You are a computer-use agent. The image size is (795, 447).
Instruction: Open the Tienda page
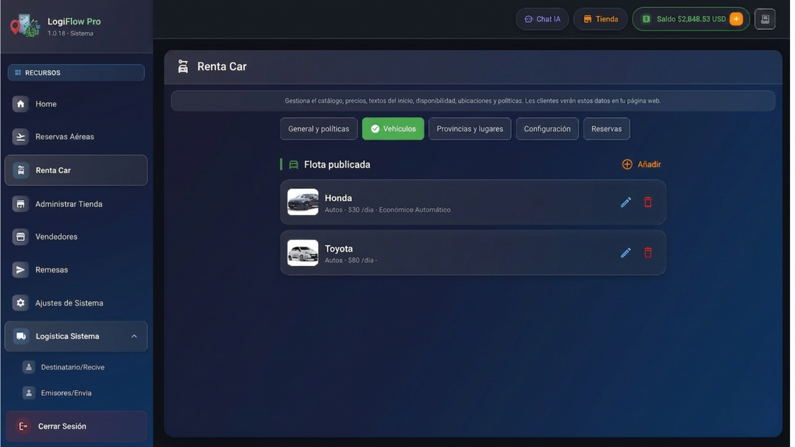tap(600, 19)
